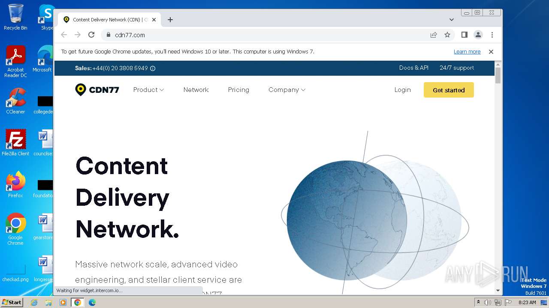549x308 pixels.
Task: Click the sales phone info icon
Action: point(153,68)
